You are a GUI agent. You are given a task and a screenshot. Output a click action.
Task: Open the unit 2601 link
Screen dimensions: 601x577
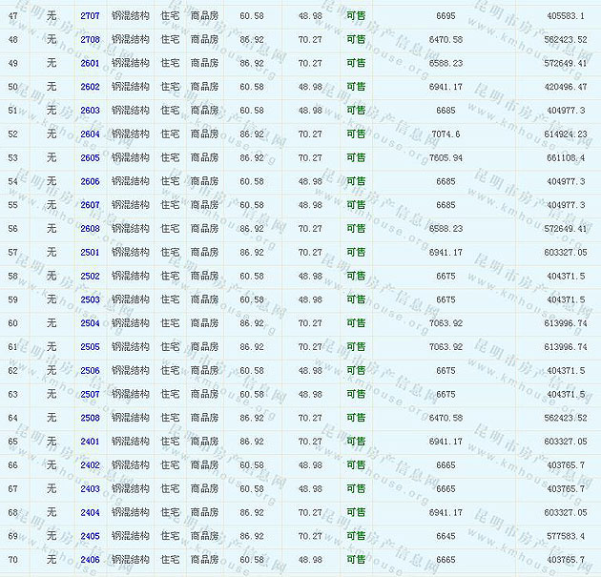pos(90,64)
